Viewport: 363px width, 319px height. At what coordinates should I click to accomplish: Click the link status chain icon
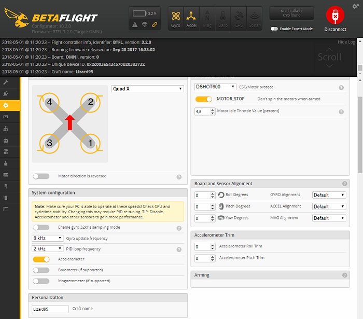[x=155, y=24]
